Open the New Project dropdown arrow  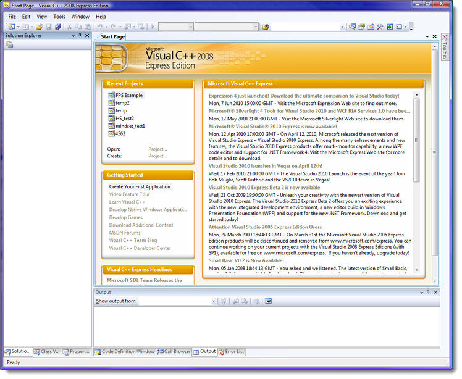pyautogui.click(x=19, y=27)
